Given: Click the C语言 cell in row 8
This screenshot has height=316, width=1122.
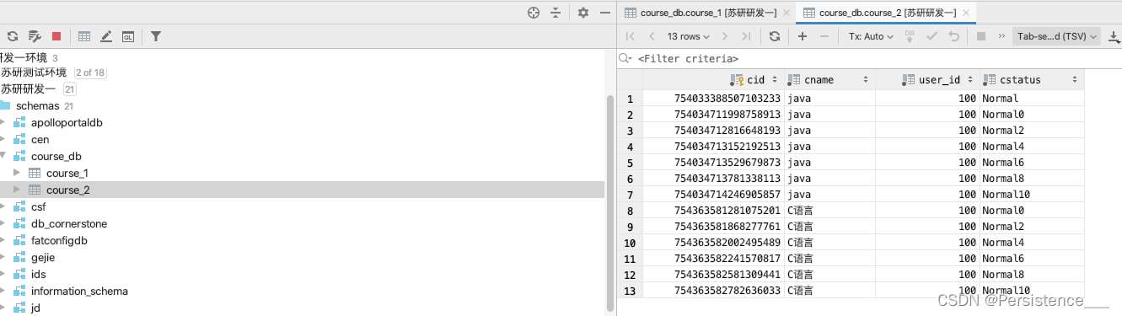Looking at the screenshot, I should 829,211.
